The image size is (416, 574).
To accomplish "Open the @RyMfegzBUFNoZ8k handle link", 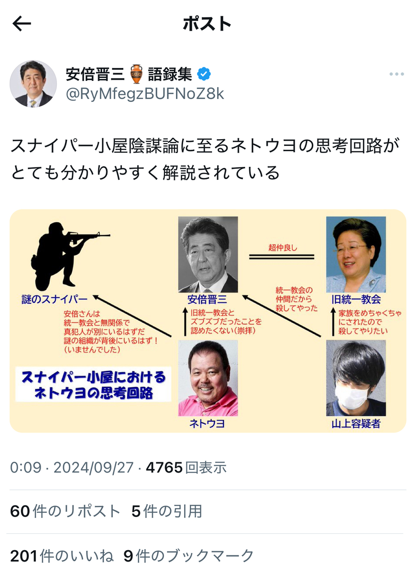I will coord(144,94).
